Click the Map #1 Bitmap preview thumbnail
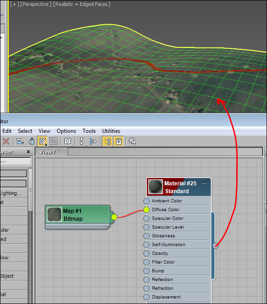Viewport: 267px width, 304px height. coord(54,214)
